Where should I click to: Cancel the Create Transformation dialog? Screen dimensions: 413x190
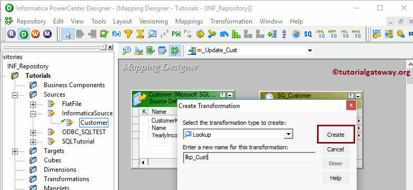click(336, 149)
